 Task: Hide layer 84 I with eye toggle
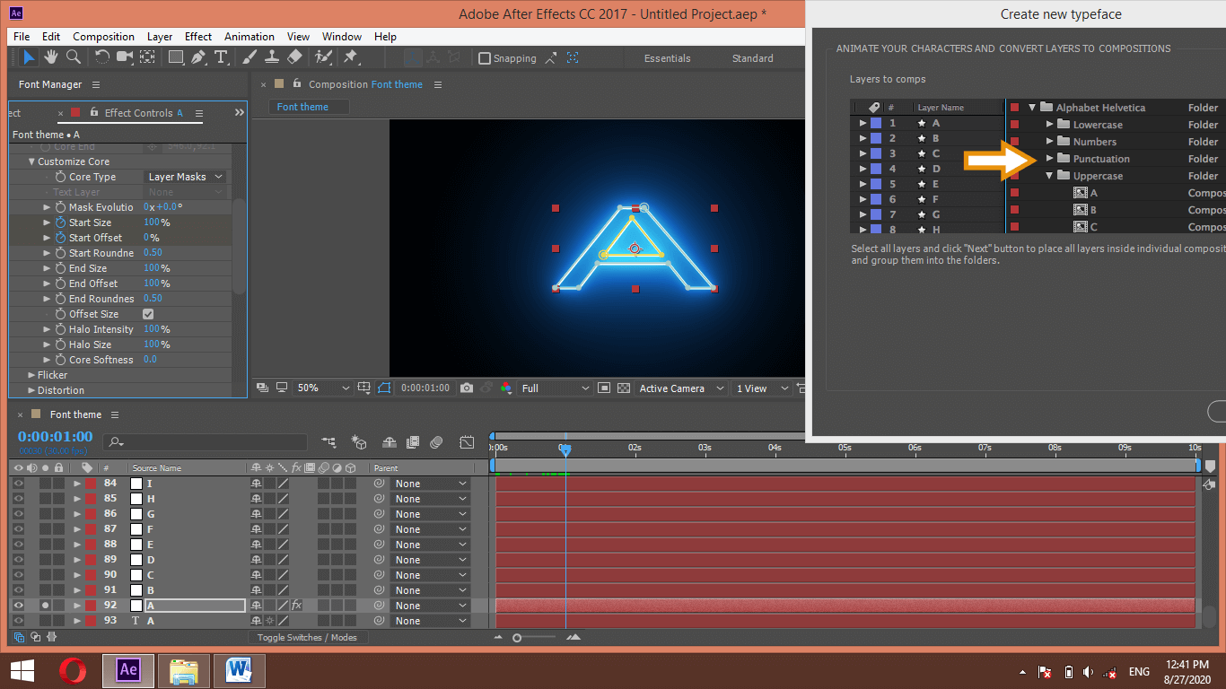coord(18,484)
